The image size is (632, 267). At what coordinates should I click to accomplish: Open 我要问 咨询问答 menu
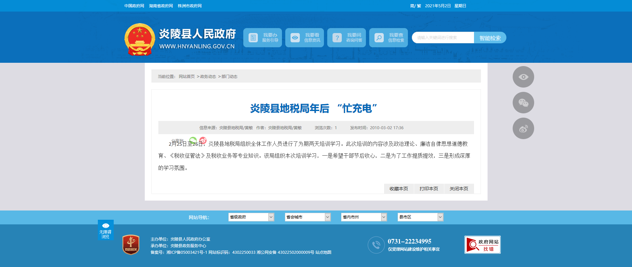pyautogui.click(x=346, y=38)
